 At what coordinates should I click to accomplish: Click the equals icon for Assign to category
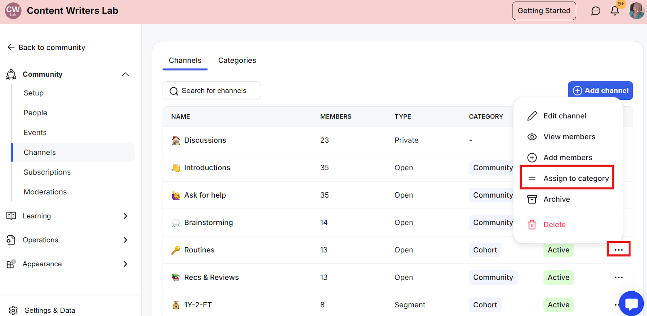[532, 179]
